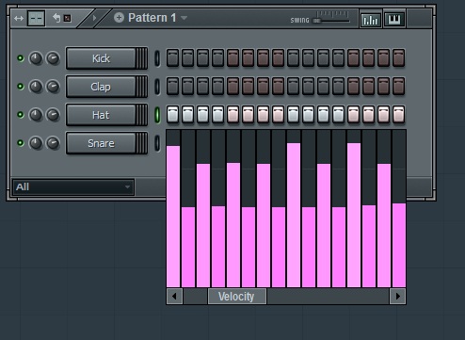Click the small play triangle before Pattern 1

coord(94,18)
